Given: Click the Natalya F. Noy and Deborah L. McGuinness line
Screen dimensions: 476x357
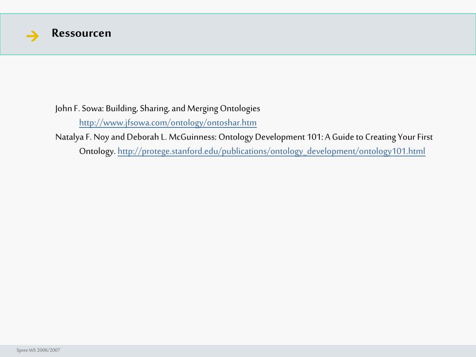Looking at the screenshot, I should pos(244,137).
